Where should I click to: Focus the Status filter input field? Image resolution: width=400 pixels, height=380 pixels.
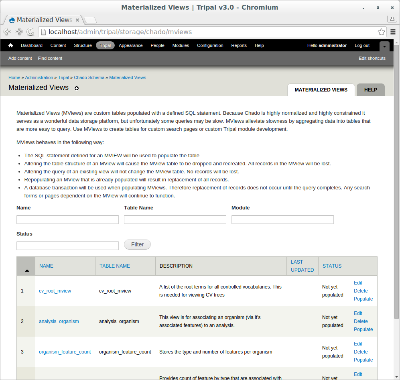(x=67, y=246)
